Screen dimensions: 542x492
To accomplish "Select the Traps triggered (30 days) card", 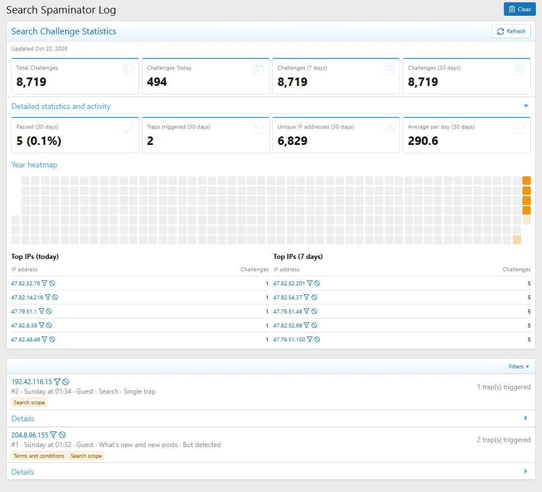I will point(206,135).
